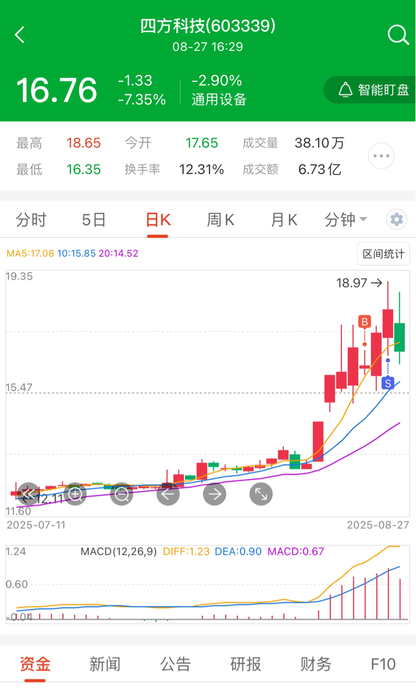The width and height of the screenshot is (416, 689).
Task: Tap the stock title 四方科技(603339)
Action: [x=208, y=25]
